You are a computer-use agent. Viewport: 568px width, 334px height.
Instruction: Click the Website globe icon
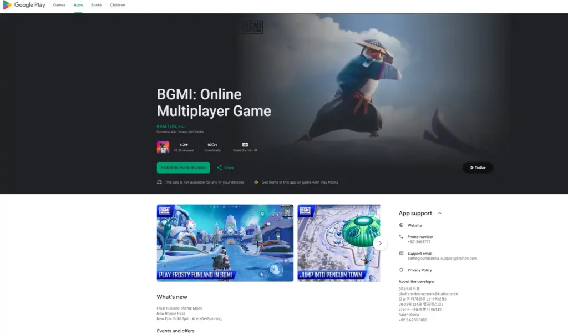[401, 225]
